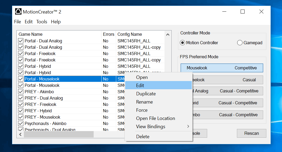Viewport: 282px width, 152px height.
Task: Select Mouselook Competitive preferred mode
Action: click(222, 68)
